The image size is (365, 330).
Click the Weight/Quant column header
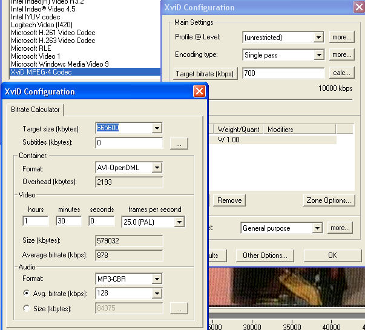coord(238,129)
